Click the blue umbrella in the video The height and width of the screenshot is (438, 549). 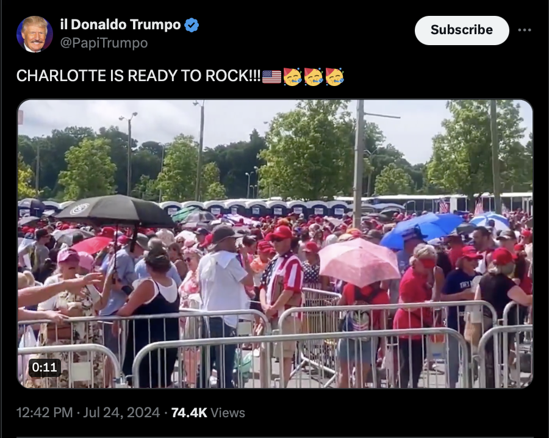[x=422, y=229]
